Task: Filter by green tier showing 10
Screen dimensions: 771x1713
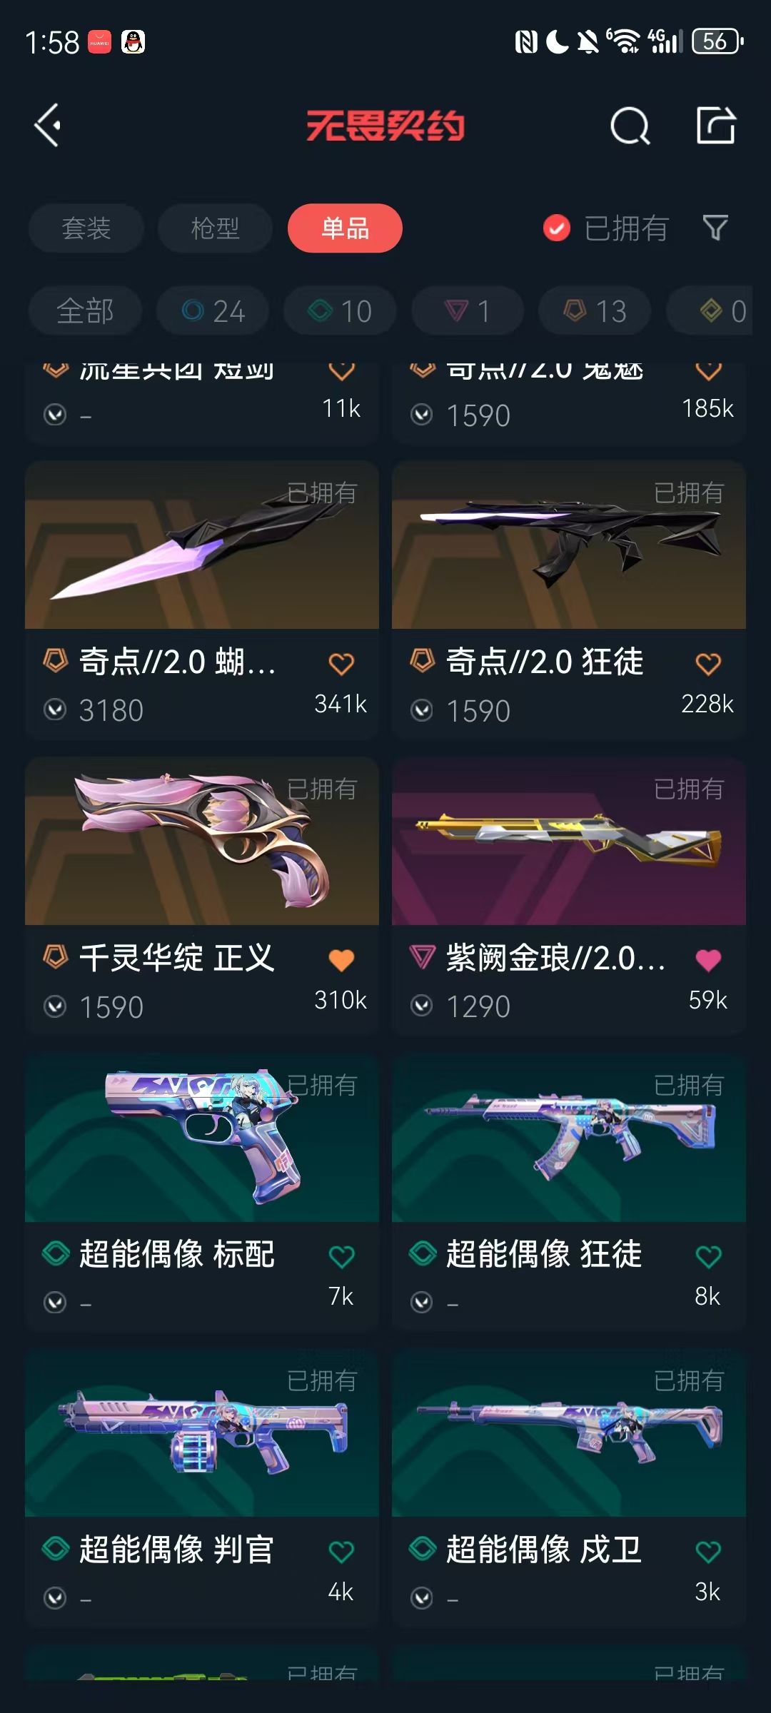Action: (x=340, y=311)
